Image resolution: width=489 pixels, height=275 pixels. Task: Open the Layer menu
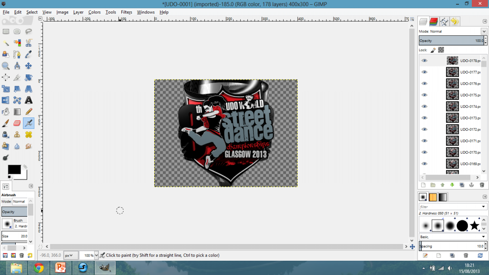[78, 12]
